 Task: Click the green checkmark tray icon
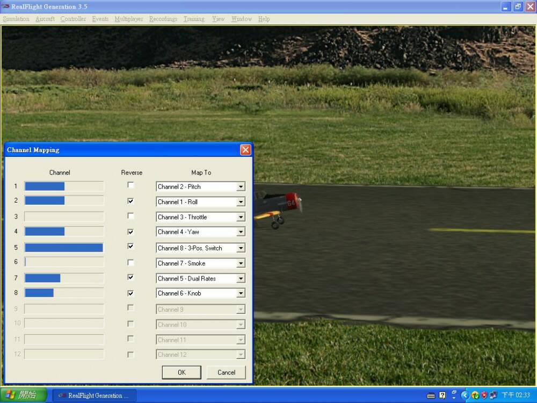[475, 395]
